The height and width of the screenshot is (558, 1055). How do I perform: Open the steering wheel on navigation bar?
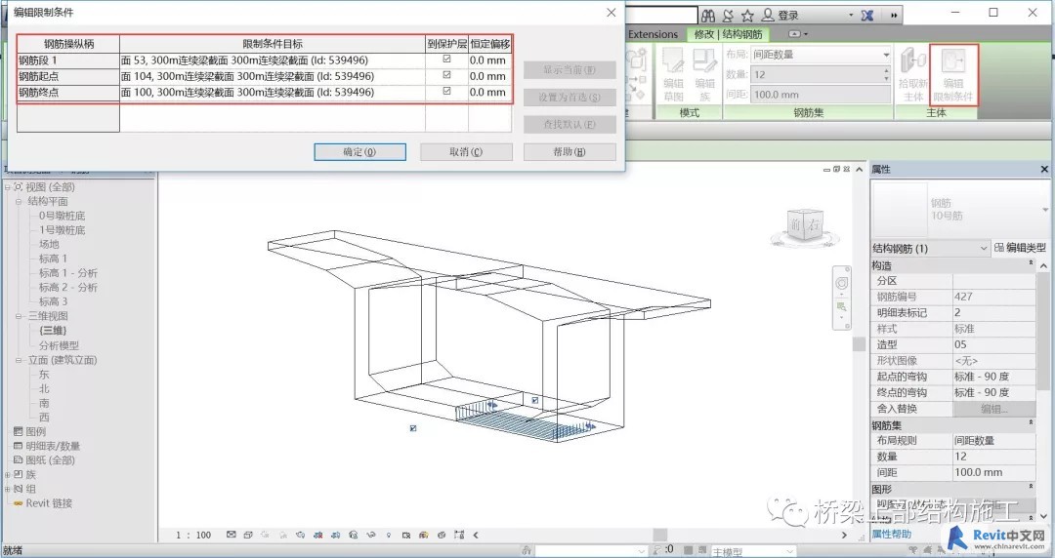coord(842,284)
